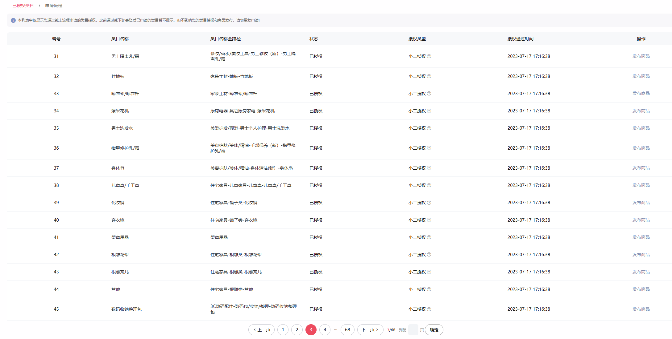Go to next page with 下一页

click(370, 330)
